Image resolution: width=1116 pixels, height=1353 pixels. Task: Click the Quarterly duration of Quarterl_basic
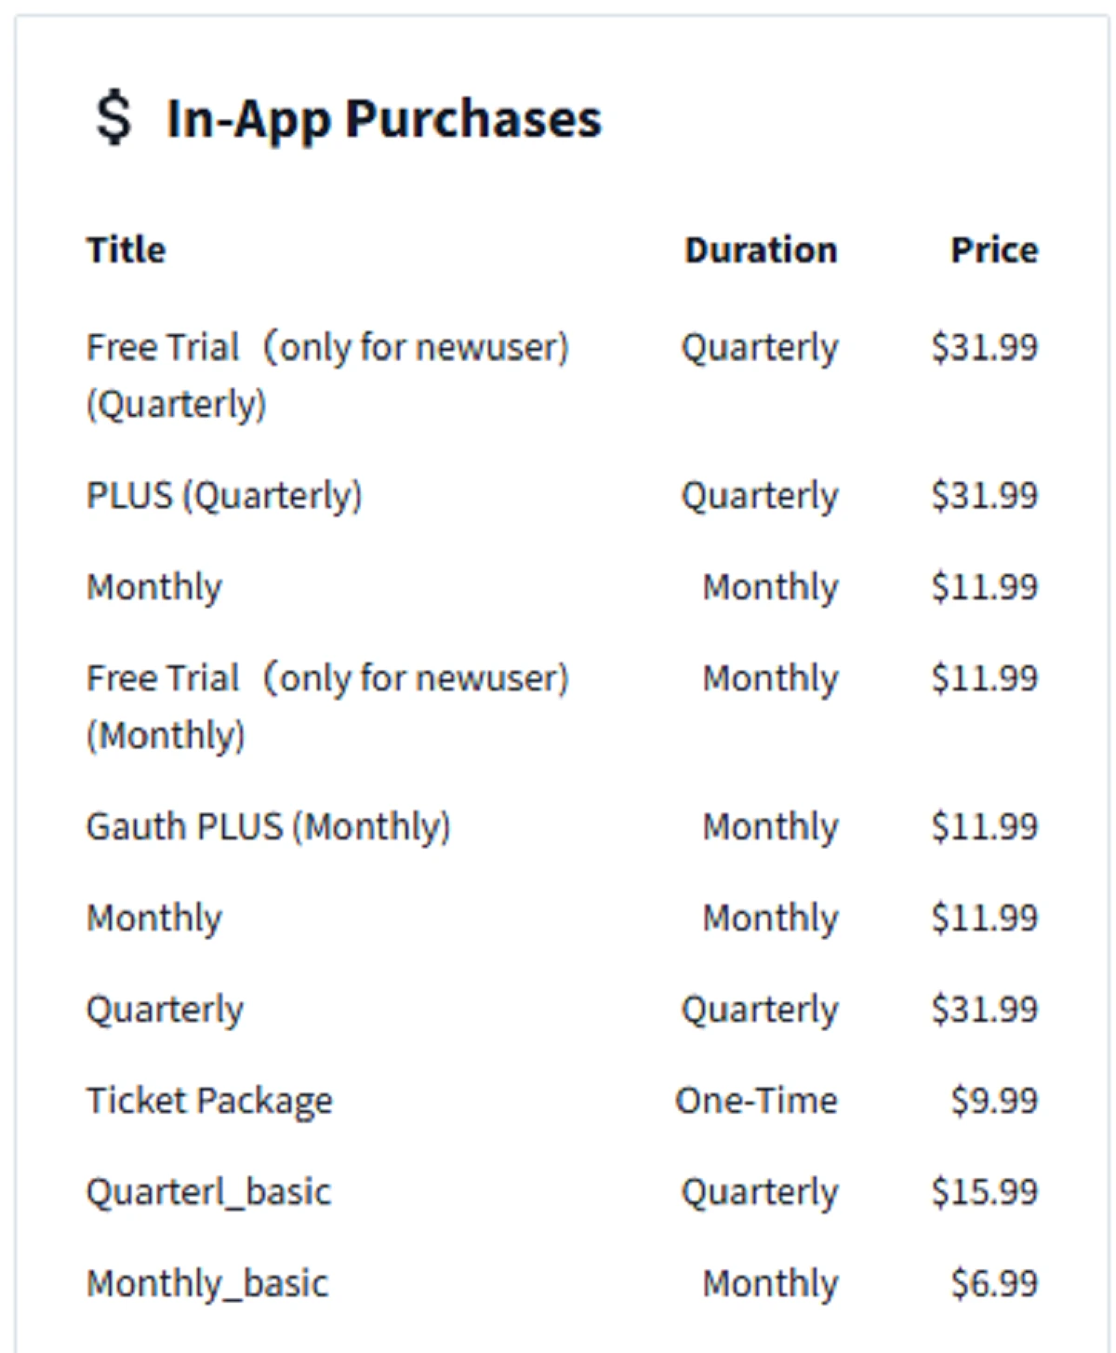coord(760,1192)
